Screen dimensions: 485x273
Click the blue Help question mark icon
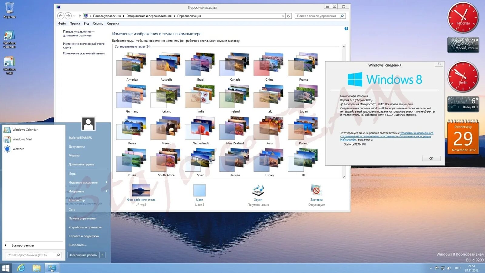(x=346, y=29)
